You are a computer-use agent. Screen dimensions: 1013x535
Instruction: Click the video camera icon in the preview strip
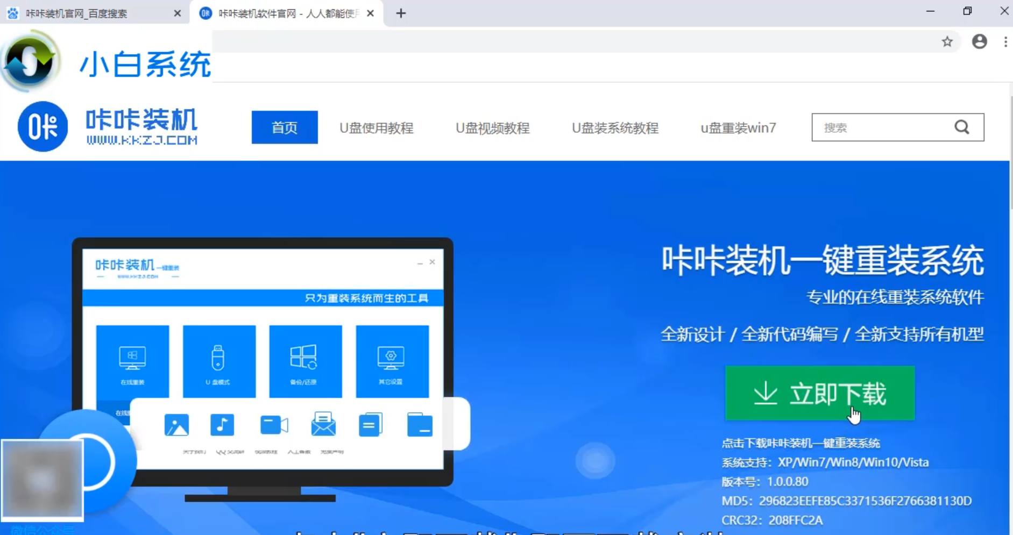pyautogui.click(x=274, y=425)
